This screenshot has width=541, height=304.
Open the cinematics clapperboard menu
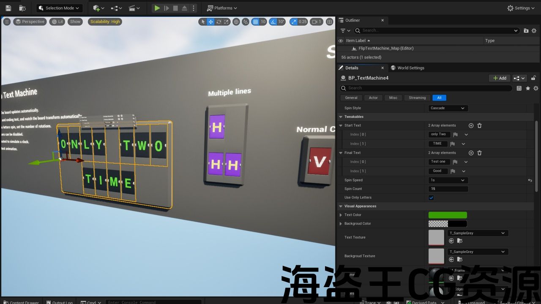134,8
